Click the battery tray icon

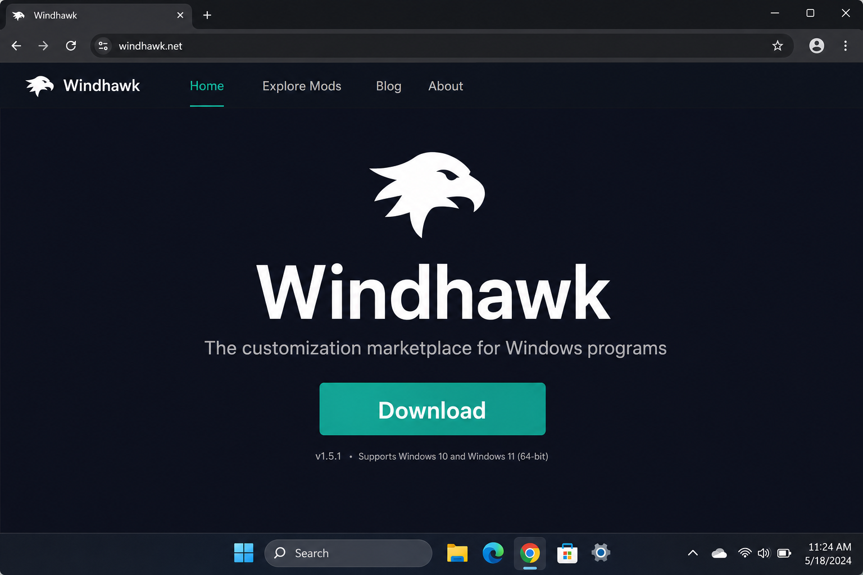pyautogui.click(x=784, y=553)
